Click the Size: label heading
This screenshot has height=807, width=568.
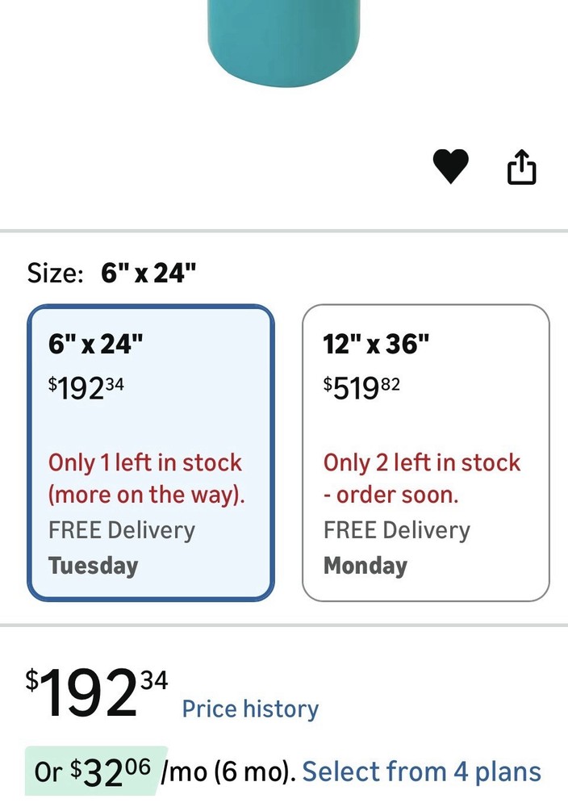(x=55, y=273)
